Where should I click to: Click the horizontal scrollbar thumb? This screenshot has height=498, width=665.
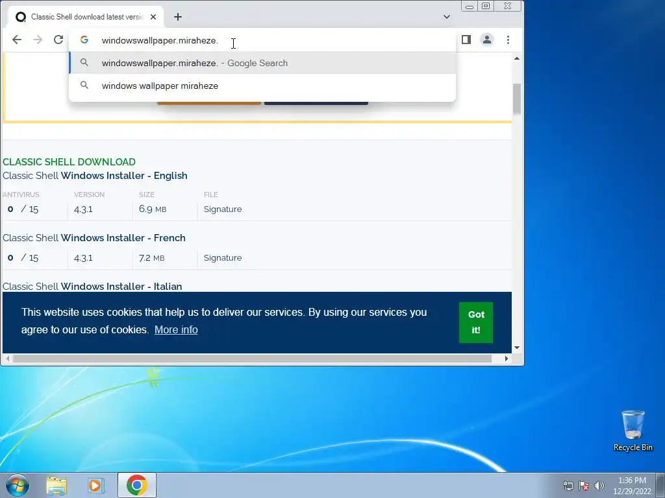coord(252,359)
